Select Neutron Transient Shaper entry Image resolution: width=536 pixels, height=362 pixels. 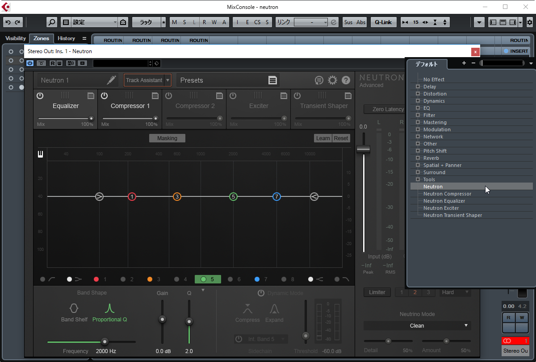tap(452, 215)
